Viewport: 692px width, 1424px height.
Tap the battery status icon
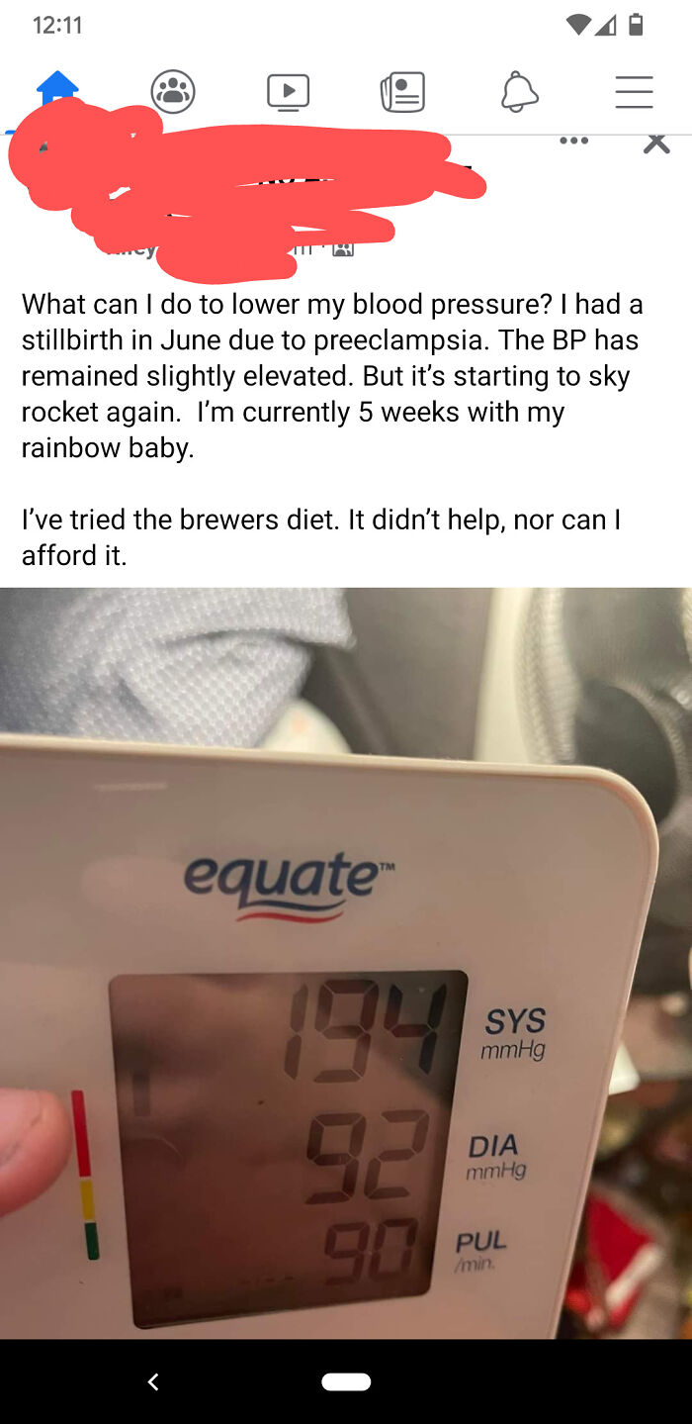coord(636,25)
